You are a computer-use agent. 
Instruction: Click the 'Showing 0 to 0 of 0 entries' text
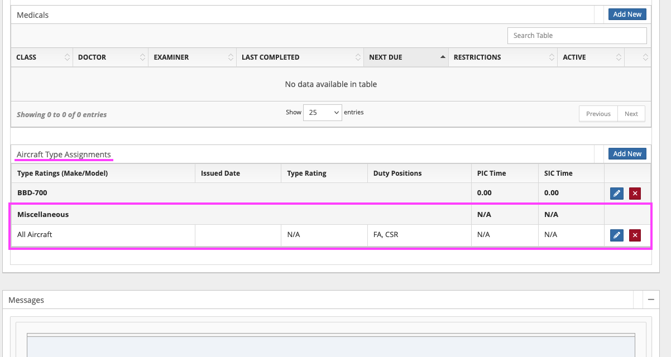point(61,114)
